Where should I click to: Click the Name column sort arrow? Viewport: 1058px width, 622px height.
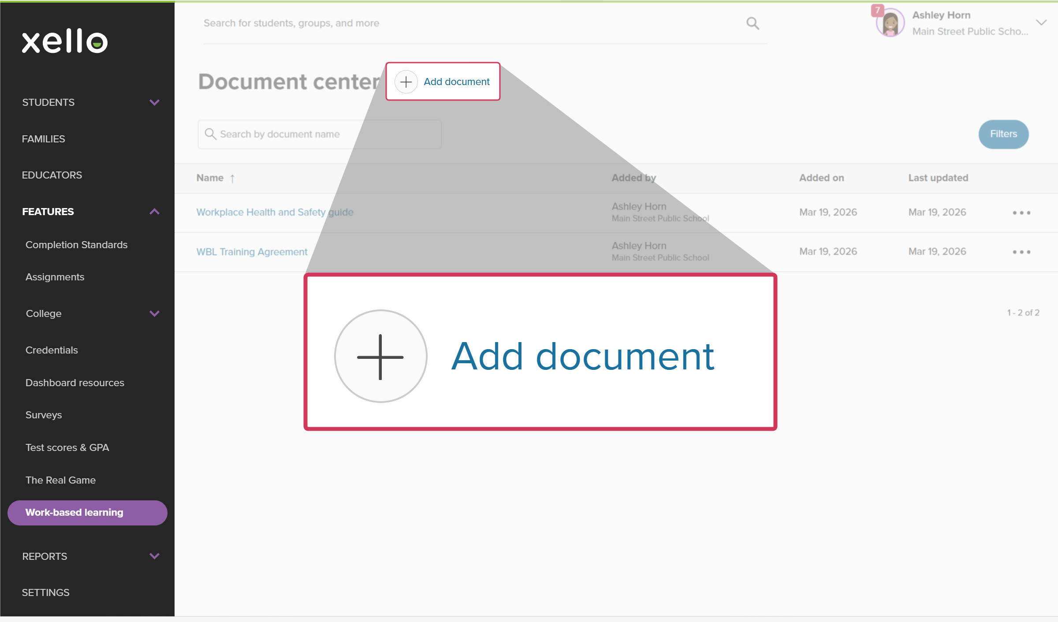click(232, 179)
